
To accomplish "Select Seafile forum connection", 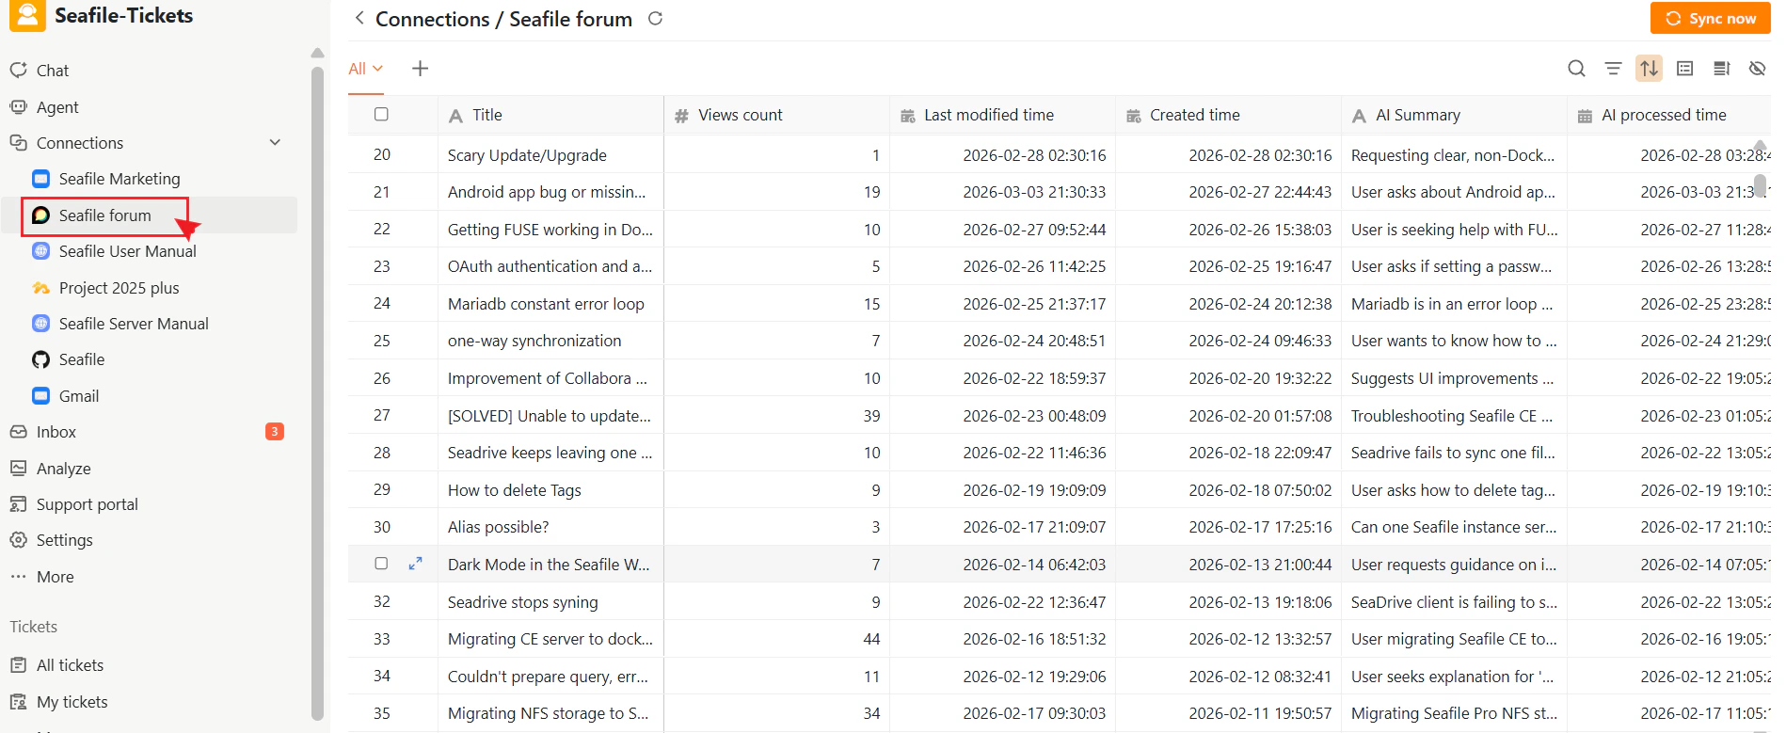I will coord(104,215).
